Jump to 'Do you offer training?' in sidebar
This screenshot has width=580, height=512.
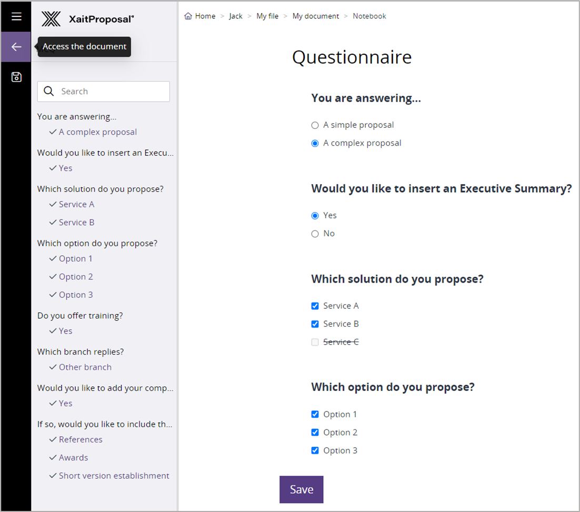tap(80, 316)
